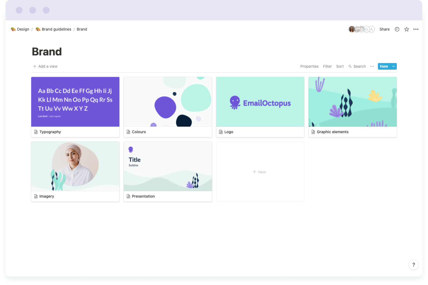Click the Share button
This screenshot has height=285, width=428.
coord(384,29)
